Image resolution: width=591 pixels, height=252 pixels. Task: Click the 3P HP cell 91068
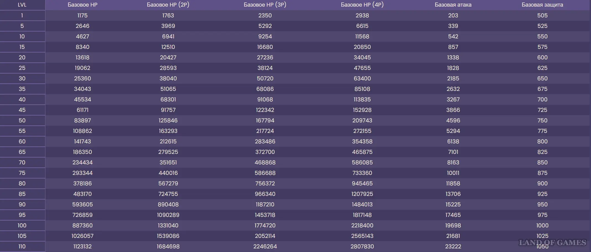[265, 99]
